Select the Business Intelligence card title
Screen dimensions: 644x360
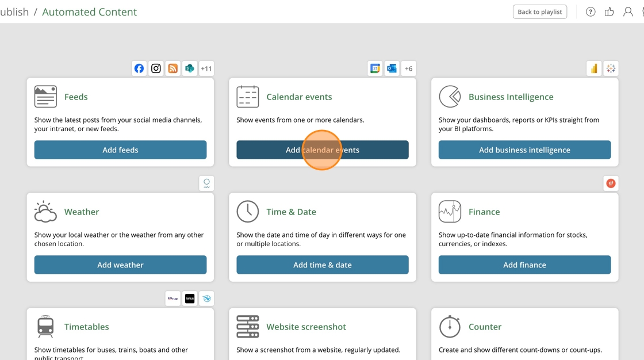click(x=511, y=97)
